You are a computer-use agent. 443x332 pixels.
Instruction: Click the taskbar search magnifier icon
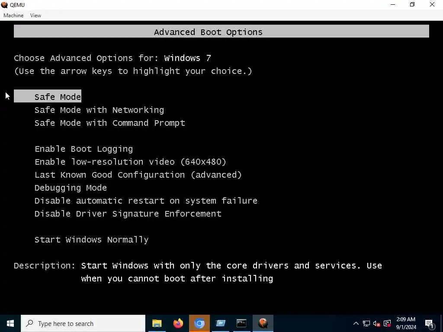29,323
